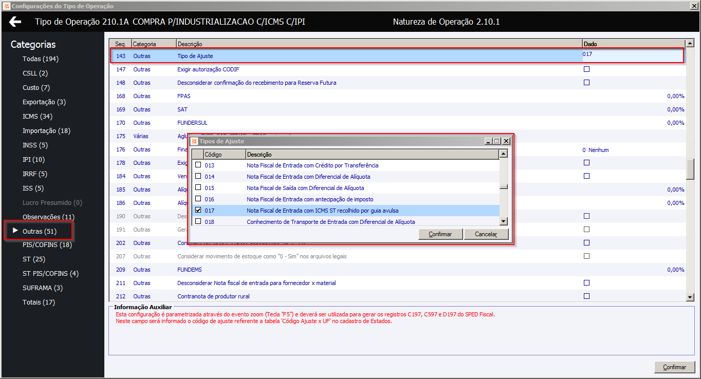Maximize the Tipos de Ajuste dialog
701x379 pixels.
tap(496, 141)
